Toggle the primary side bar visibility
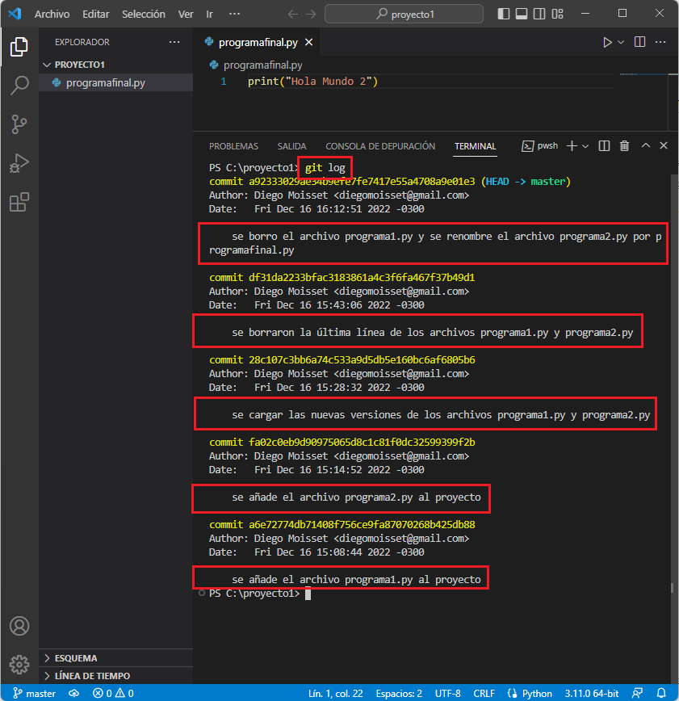 click(503, 14)
